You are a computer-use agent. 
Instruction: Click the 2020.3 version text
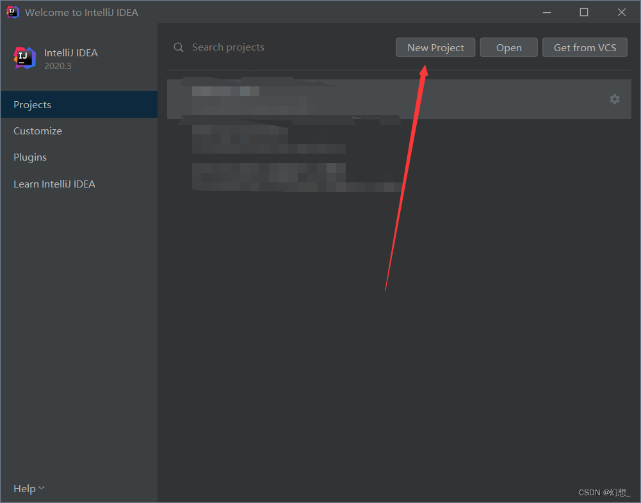click(58, 66)
